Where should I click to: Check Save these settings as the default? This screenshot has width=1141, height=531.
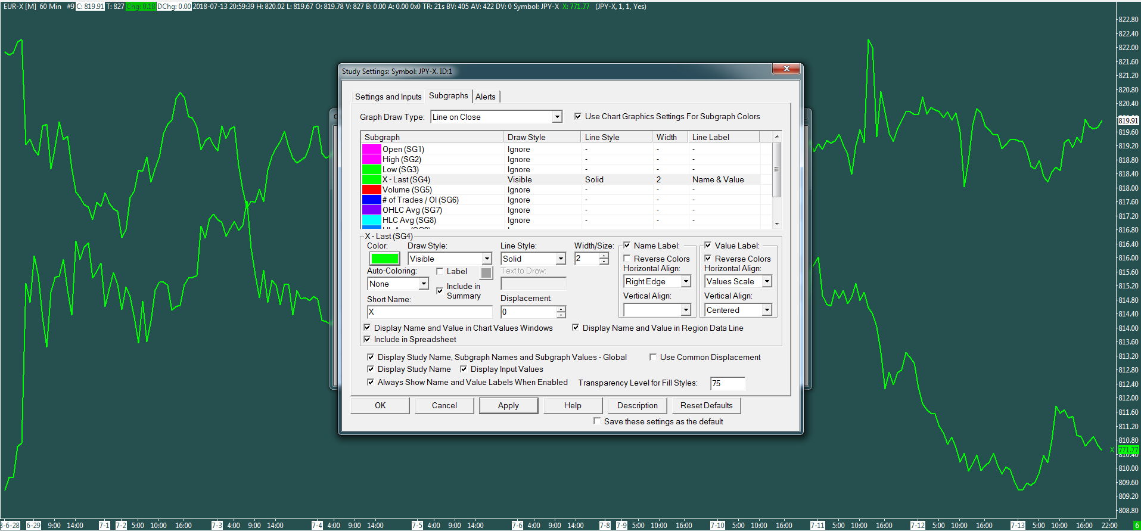tap(597, 421)
